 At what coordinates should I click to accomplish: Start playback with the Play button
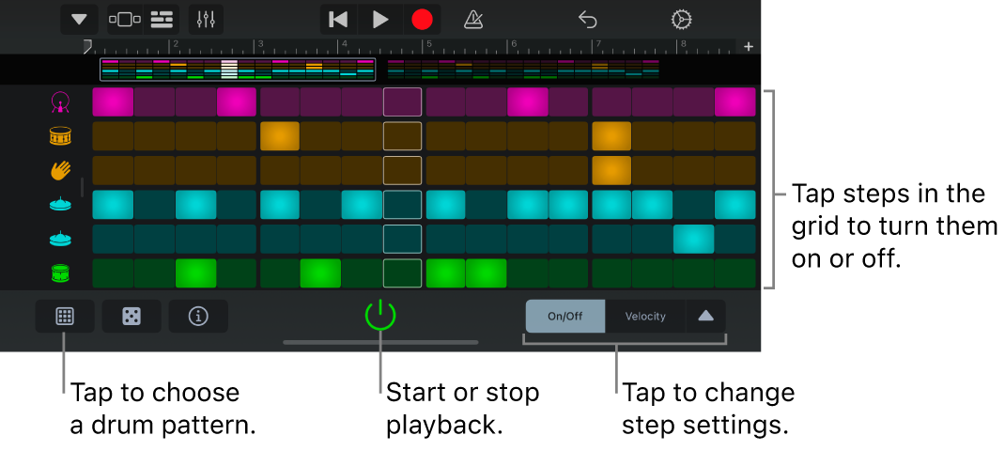[380, 19]
